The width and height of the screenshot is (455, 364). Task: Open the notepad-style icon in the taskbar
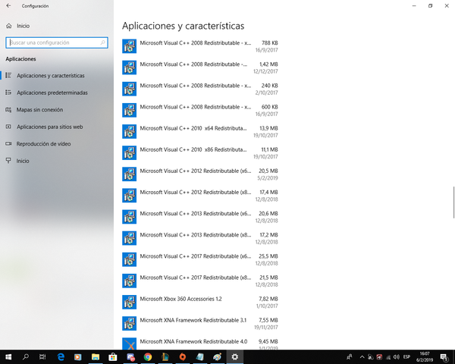pyautogui.click(x=200, y=356)
